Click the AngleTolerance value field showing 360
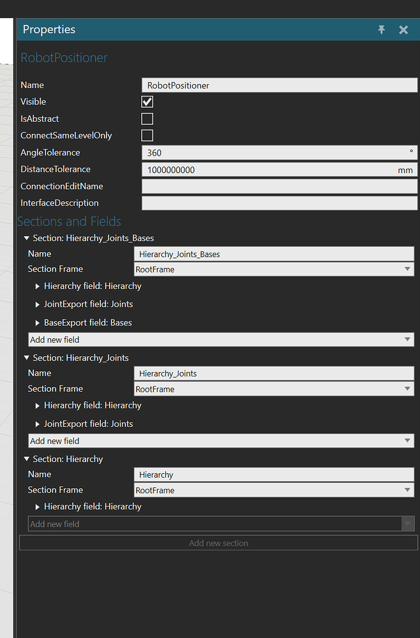The image size is (420, 638). (x=274, y=152)
